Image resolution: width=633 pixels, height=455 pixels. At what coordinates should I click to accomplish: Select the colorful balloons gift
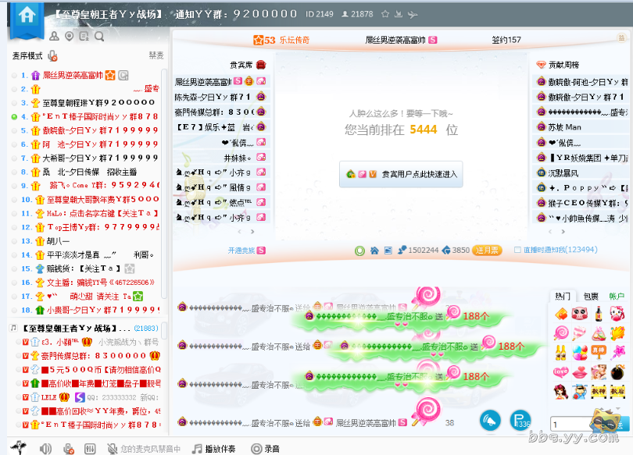[580, 353]
